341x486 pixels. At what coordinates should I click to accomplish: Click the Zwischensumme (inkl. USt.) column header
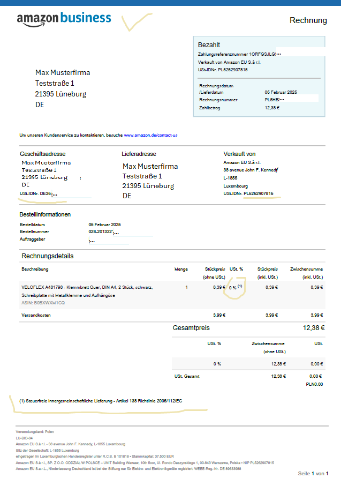pyautogui.click(x=307, y=273)
